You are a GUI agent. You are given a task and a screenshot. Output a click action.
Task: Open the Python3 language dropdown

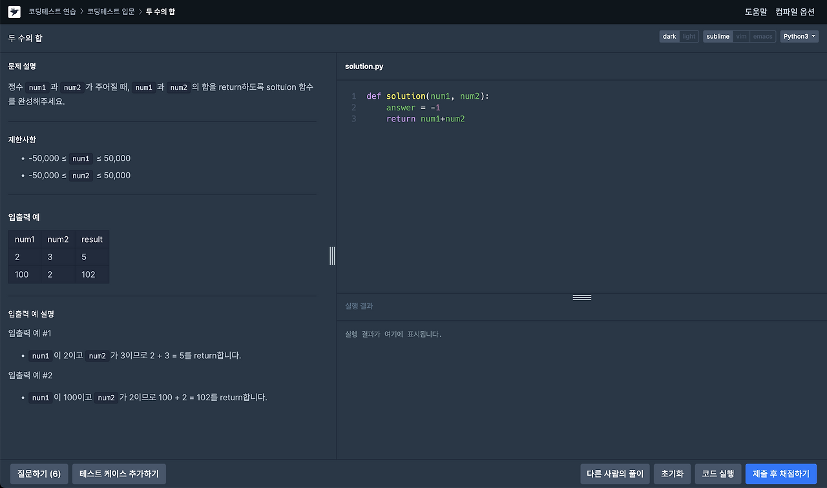point(799,36)
